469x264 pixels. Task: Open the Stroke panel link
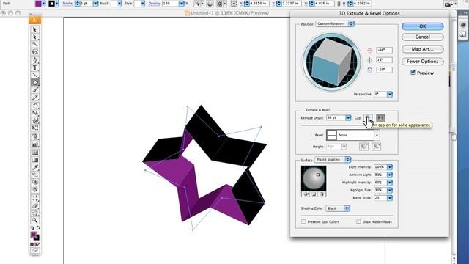67,4
